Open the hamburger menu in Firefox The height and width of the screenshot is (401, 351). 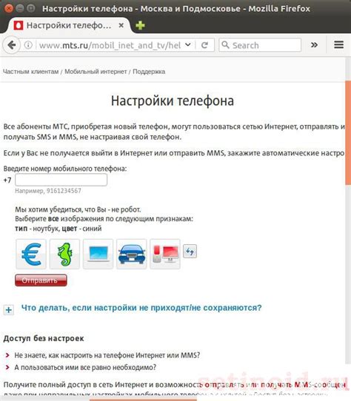point(338,44)
